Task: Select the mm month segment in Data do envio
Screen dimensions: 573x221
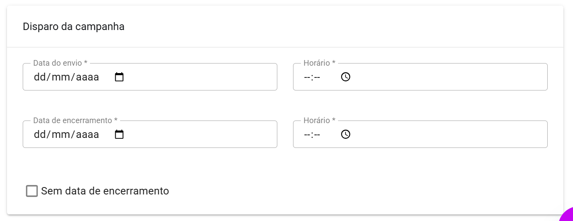Action: [61, 77]
